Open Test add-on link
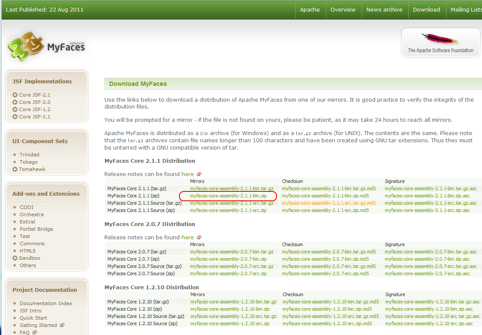Screen dimensions: 482x335 [x=25, y=237]
